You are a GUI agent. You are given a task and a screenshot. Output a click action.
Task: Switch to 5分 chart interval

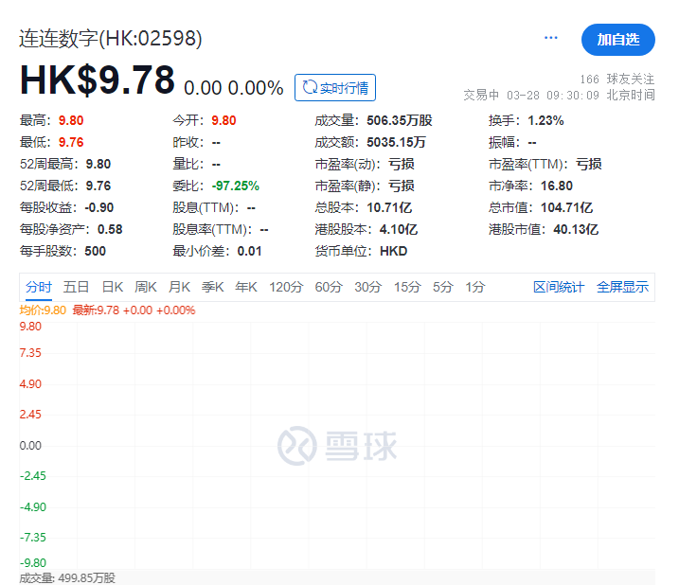(443, 287)
